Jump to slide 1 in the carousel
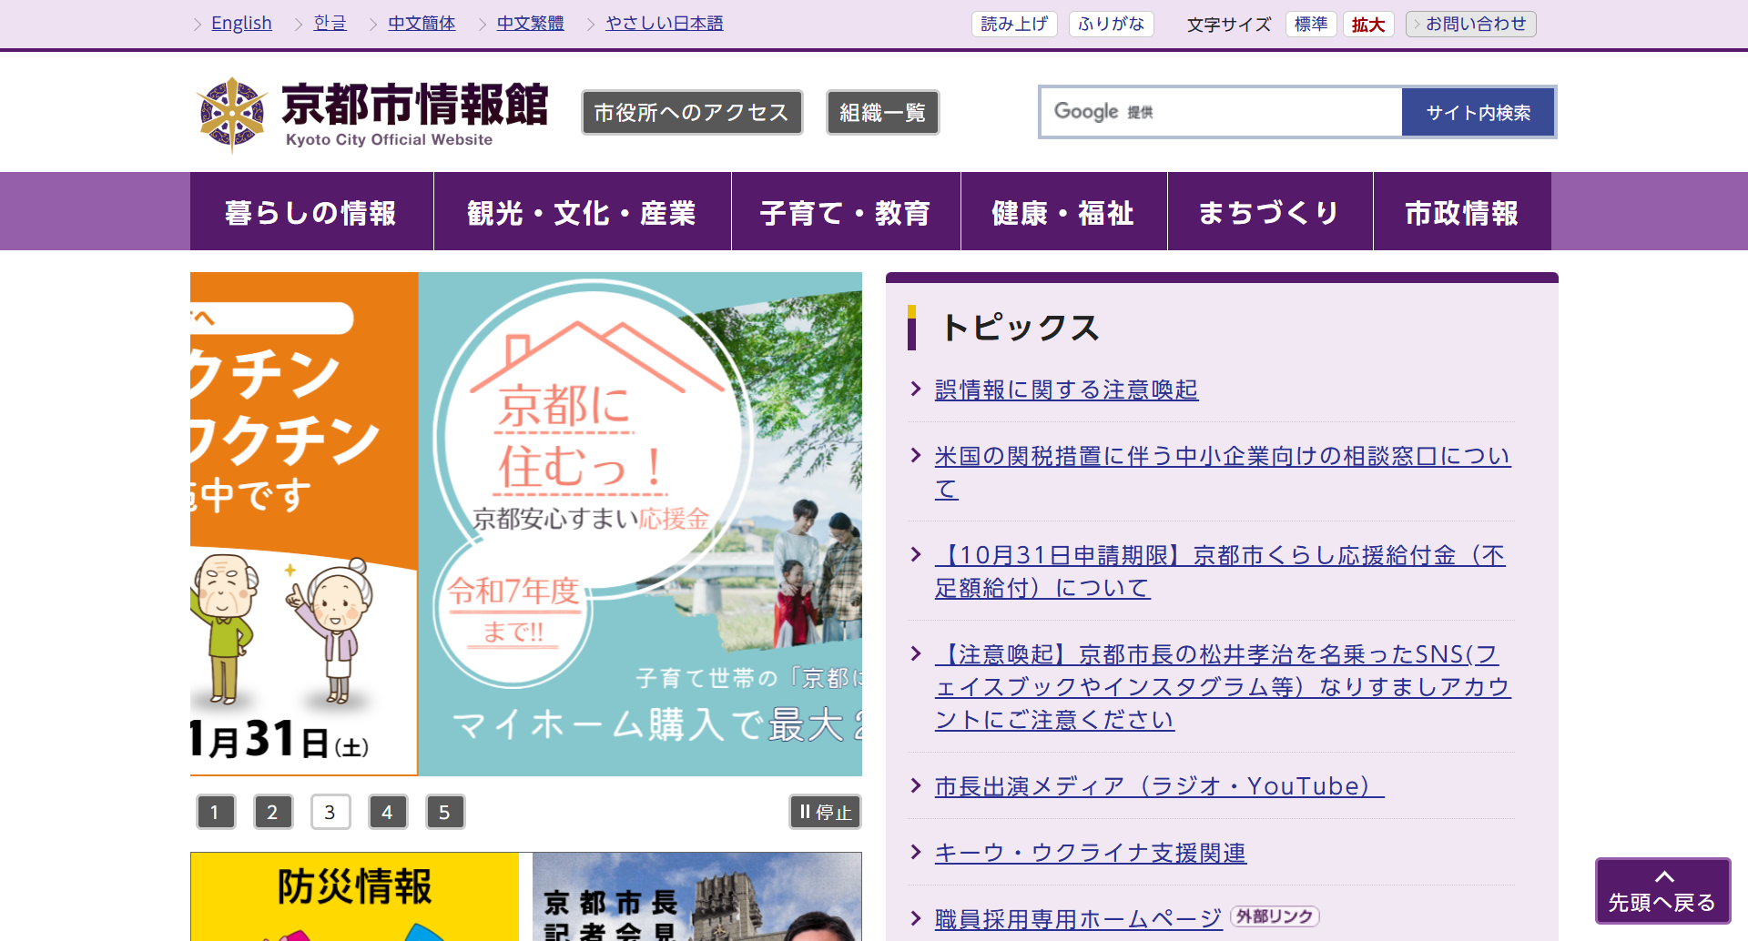This screenshot has height=941, width=1748. coord(216,812)
